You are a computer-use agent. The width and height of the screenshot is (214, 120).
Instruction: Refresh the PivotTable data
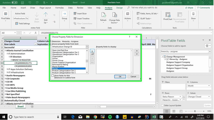pyautogui.click(x=103, y=18)
